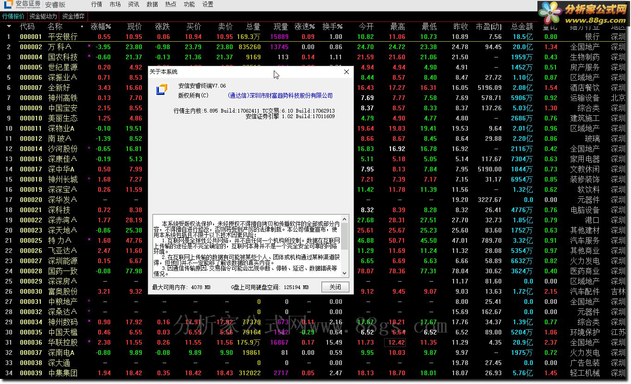Select the 神州数码 stock name
This screenshot has height=384, width=631.
[63, 322]
